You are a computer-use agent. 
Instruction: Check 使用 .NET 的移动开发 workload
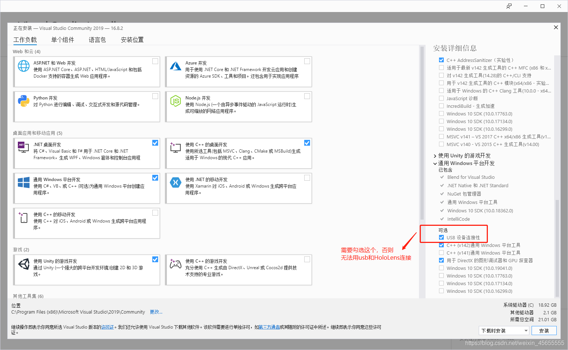point(307,178)
